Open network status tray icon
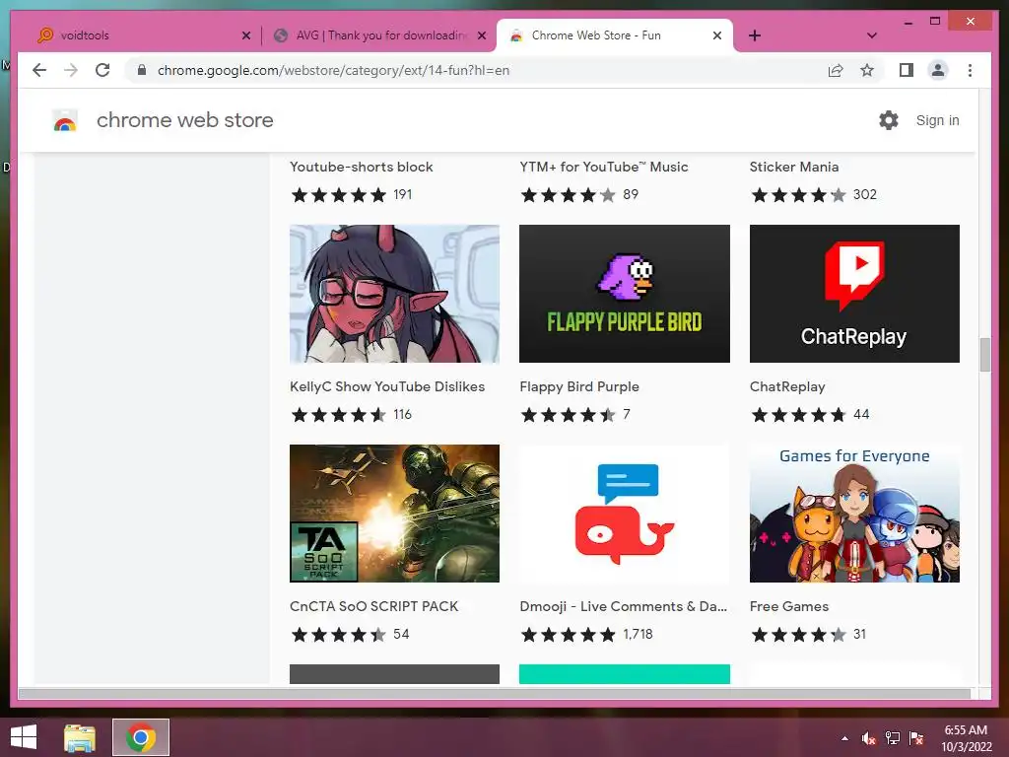This screenshot has width=1009, height=757. coord(893,738)
